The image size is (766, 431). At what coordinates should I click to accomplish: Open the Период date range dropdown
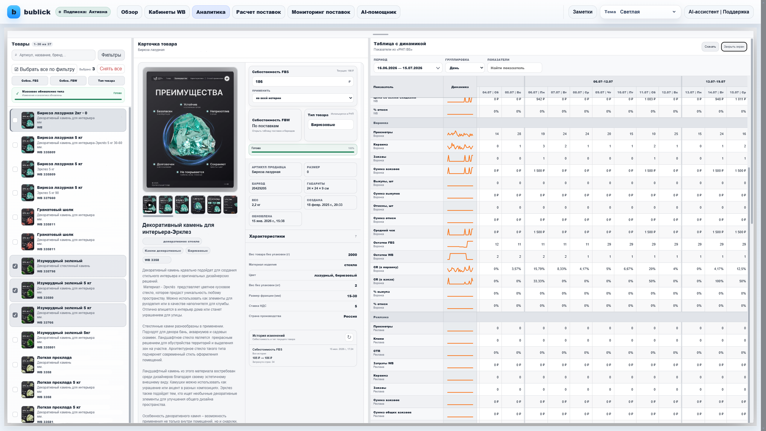point(408,68)
